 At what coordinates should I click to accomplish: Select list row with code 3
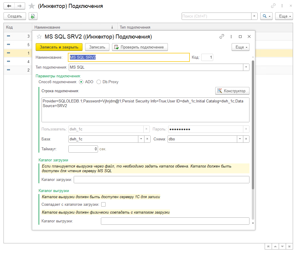[x=18, y=36]
